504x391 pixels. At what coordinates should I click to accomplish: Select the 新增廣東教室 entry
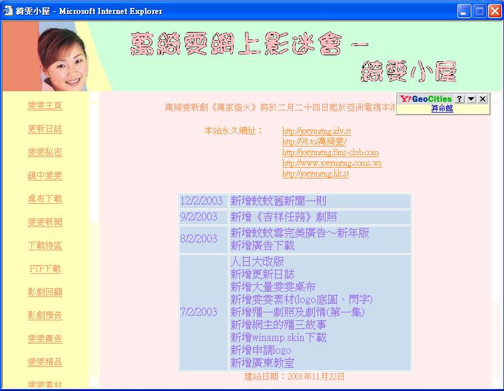pyautogui.click(x=262, y=363)
